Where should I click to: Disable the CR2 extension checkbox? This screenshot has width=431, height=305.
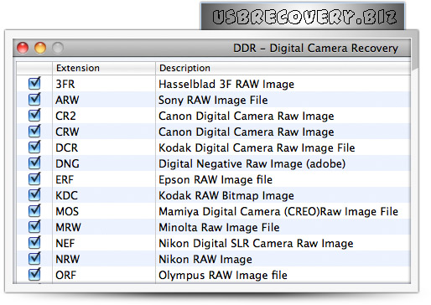34,116
